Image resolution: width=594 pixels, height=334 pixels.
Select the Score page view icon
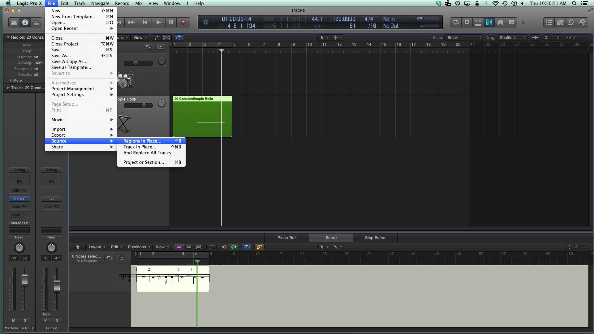(x=199, y=247)
